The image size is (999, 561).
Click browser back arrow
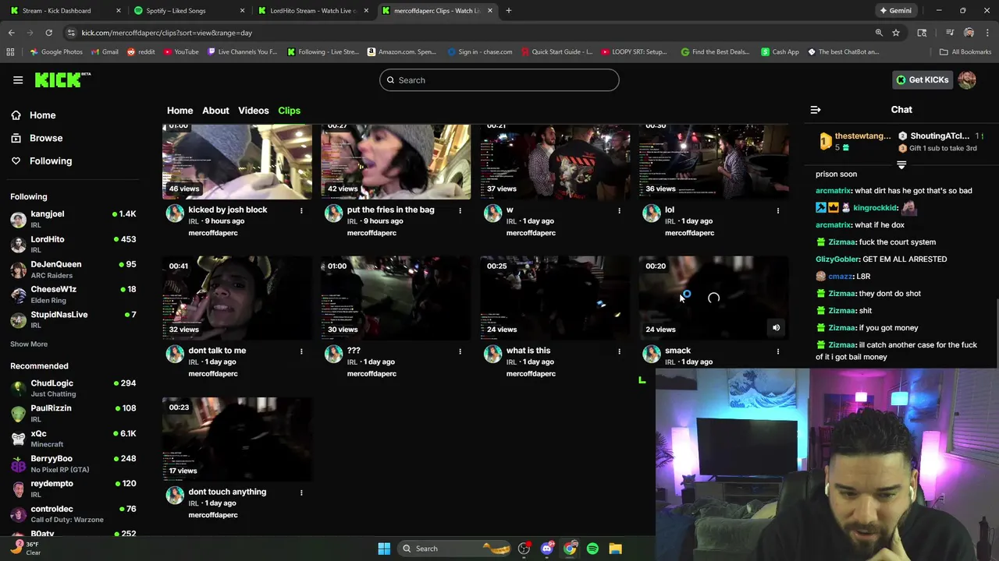(x=11, y=33)
